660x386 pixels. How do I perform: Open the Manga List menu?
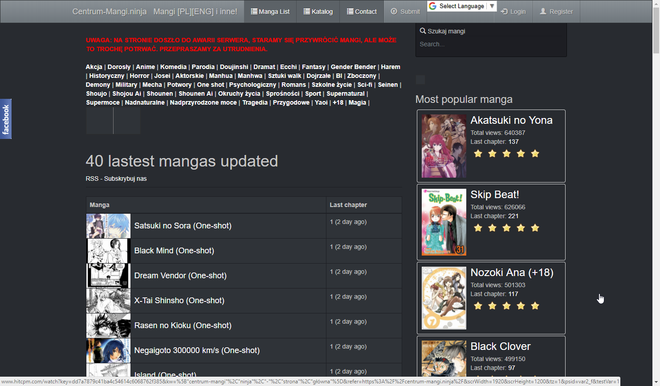click(270, 12)
